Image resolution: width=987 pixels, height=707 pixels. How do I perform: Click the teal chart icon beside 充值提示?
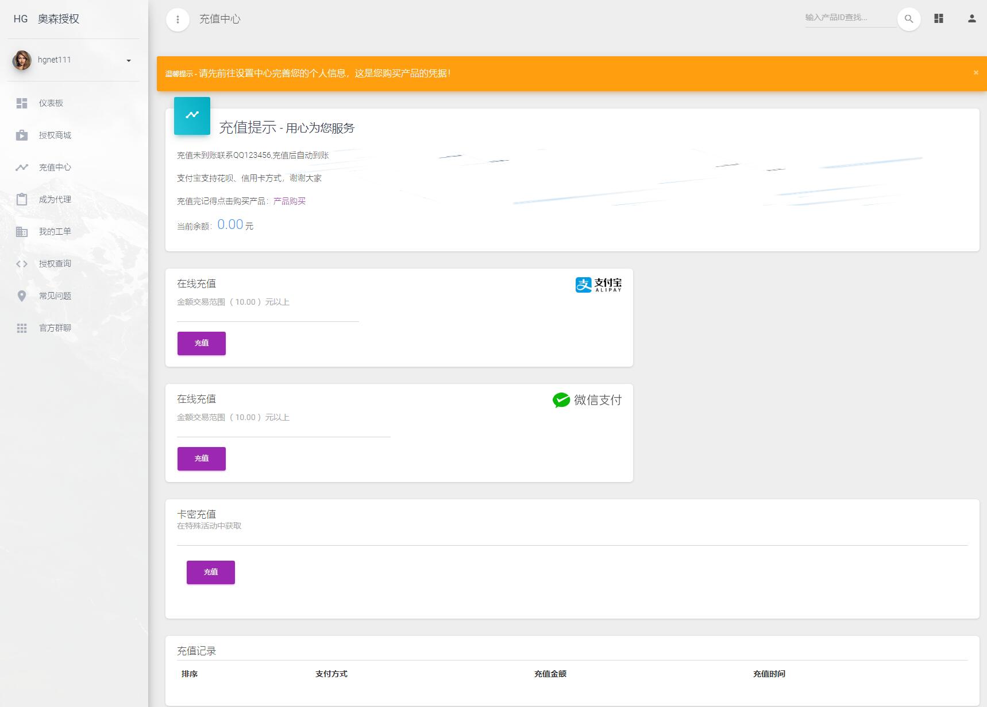tap(192, 115)
